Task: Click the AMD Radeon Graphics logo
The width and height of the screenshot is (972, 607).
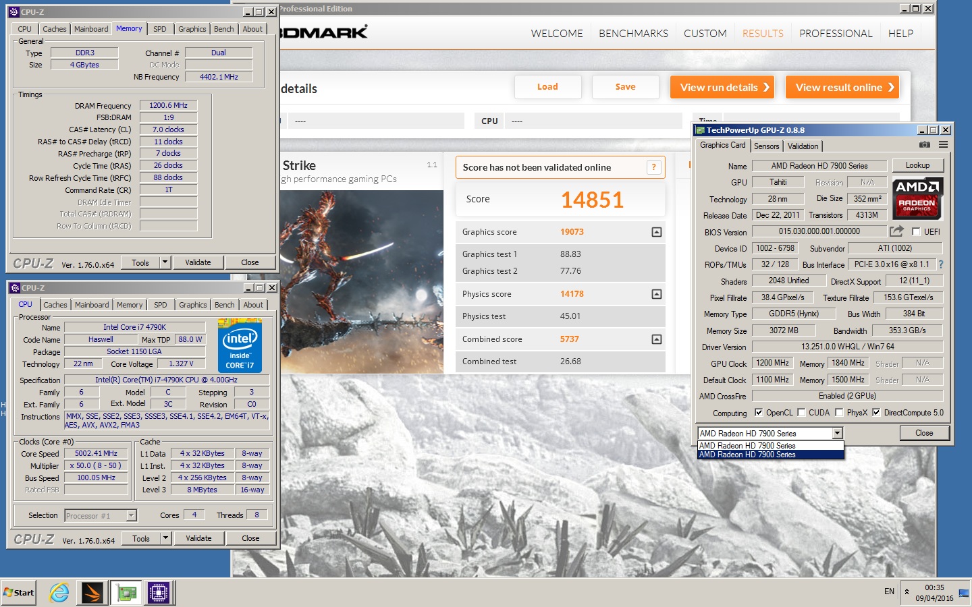Action: tap(917, 198)
